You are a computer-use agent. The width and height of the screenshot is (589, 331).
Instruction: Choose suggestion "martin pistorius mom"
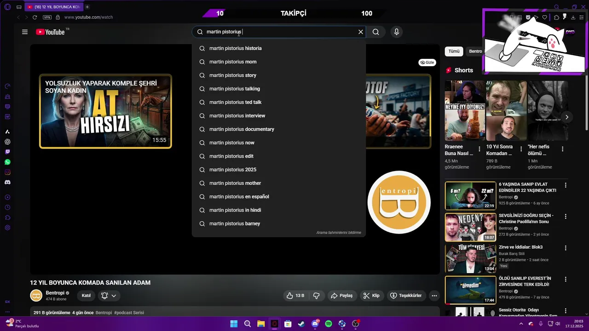279,62
